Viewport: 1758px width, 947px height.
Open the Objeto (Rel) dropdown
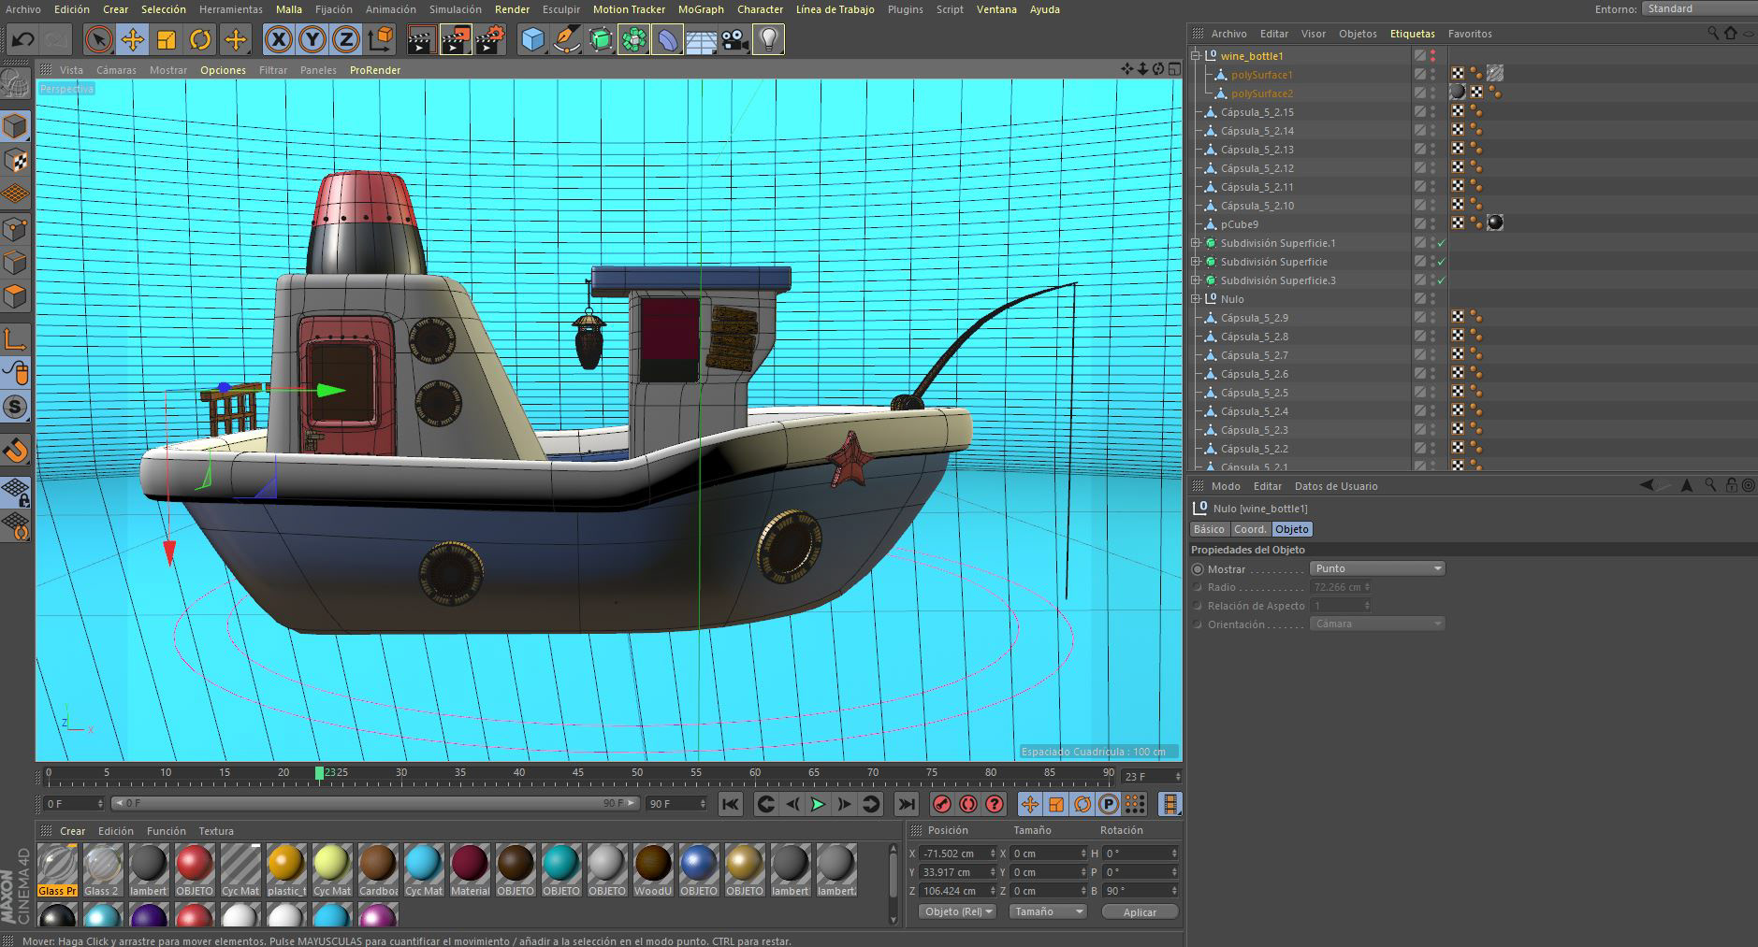pos(957,911)
